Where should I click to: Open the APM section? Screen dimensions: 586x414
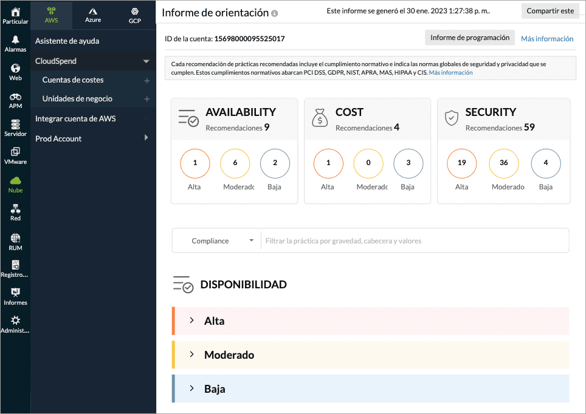[15, 96]
